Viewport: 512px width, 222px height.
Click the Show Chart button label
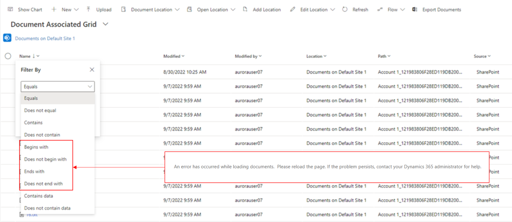point(30,10)
